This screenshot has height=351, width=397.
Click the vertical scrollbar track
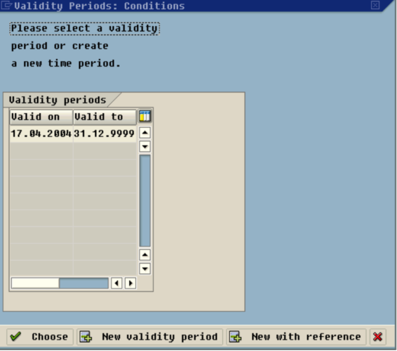point(144,201)
